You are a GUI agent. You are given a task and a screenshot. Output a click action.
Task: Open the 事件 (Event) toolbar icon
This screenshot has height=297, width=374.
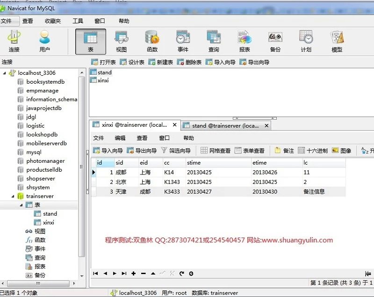pos(183,41)
